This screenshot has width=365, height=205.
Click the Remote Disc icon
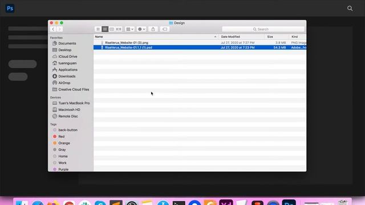coord(55,116)
